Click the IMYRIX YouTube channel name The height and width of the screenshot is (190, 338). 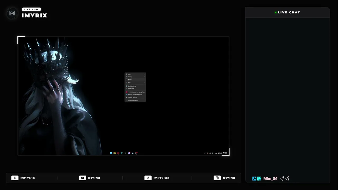(94, 178)
